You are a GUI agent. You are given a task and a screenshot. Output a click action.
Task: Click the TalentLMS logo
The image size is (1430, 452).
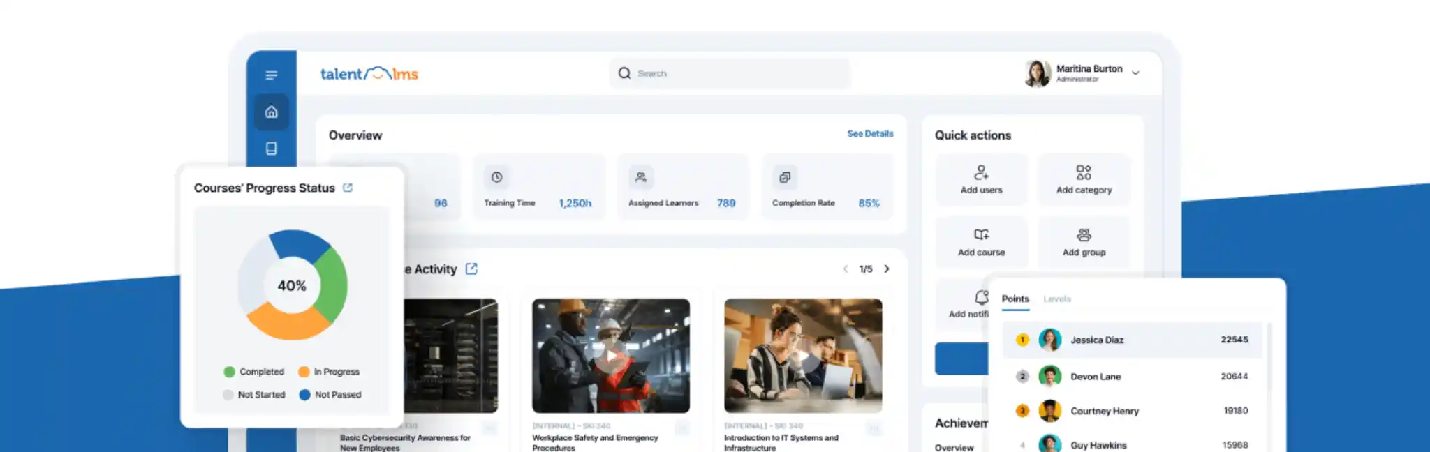(x=369, y=73)
